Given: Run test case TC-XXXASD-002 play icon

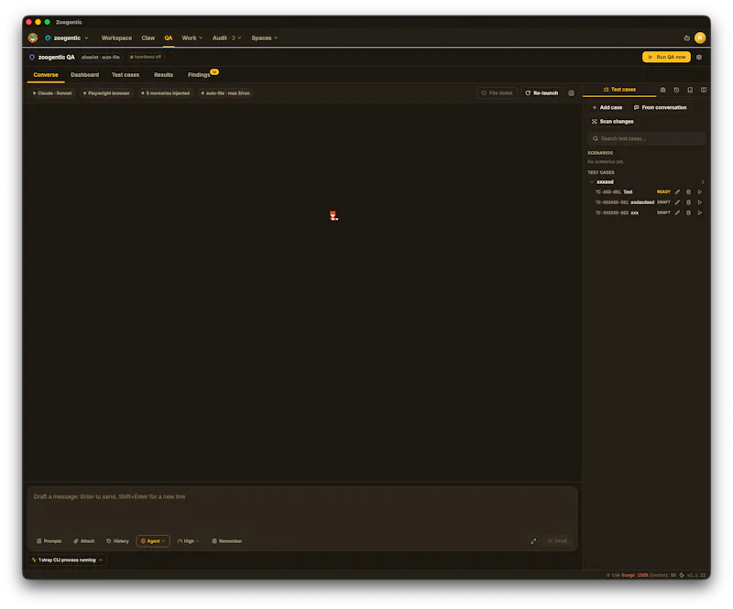Looking at the screenshot, I should tap(700, 212).
